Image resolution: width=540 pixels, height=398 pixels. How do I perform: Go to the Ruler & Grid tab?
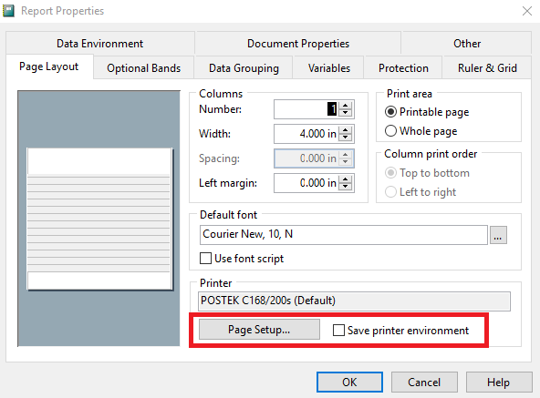click(487, 68)
